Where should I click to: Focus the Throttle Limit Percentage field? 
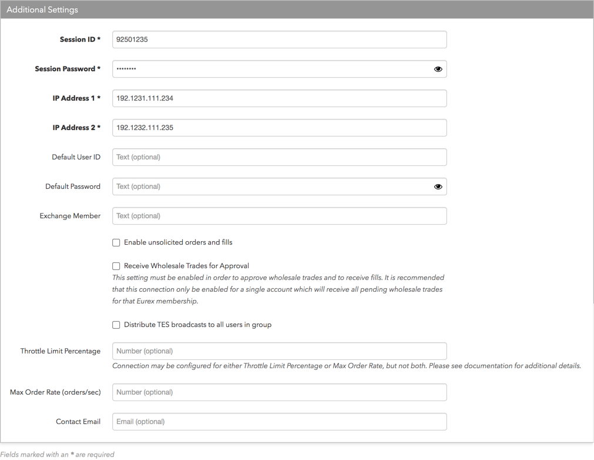280,351
